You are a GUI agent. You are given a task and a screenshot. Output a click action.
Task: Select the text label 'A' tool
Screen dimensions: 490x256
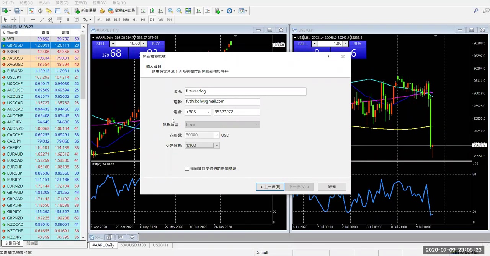68,19
